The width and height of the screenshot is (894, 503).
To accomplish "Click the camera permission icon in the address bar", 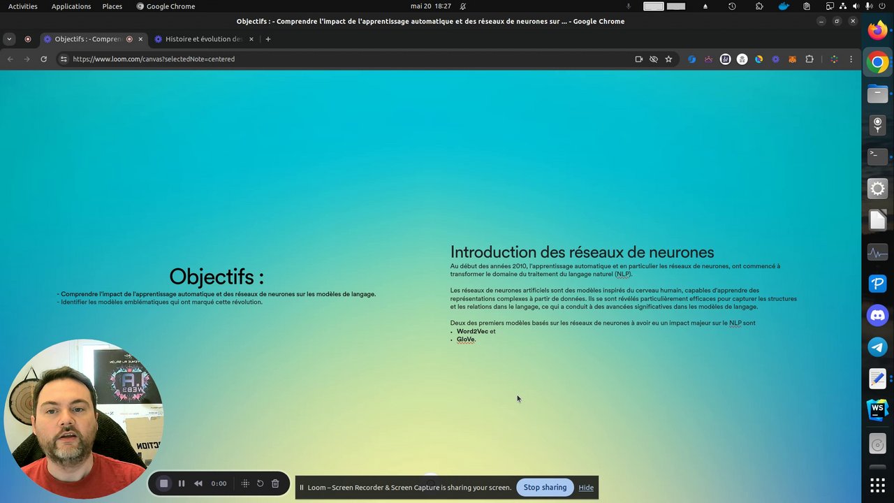I will (x=638, y=59).
